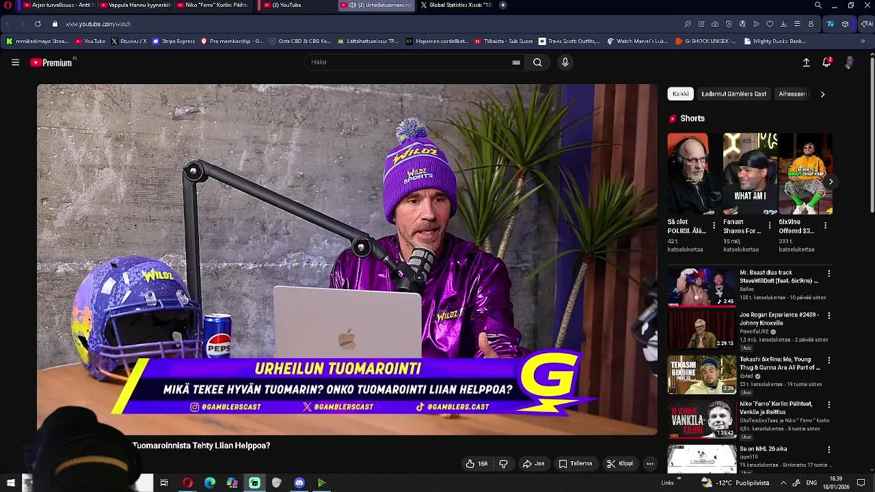Open options for the Tekashi 6ix9ine video

tap(829, 360)
